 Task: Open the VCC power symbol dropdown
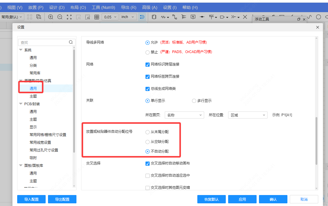pyautogui.click(x=215, y=17)
